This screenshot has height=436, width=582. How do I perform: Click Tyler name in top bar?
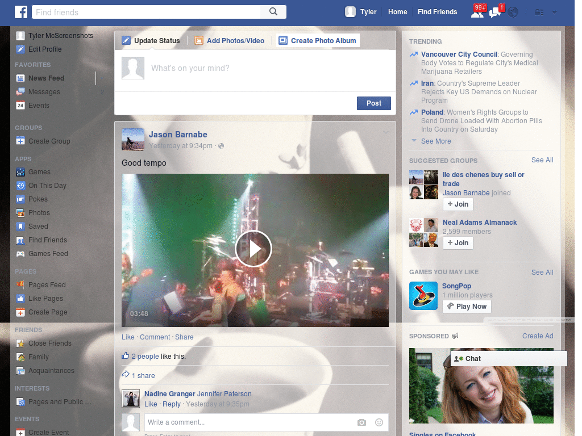coord(368,12)
